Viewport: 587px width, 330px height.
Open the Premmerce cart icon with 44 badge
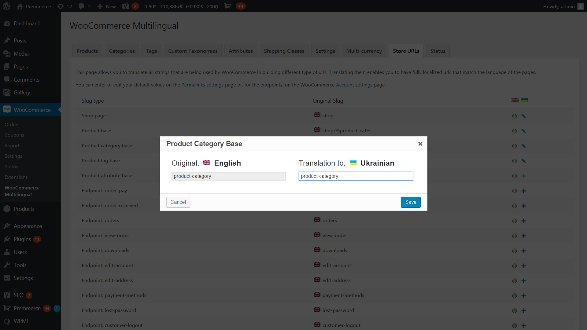234,6
